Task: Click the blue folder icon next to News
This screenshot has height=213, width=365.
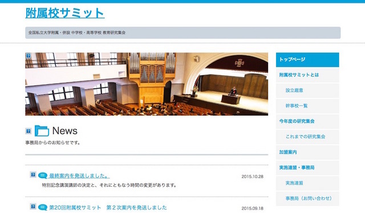Action: 42,130
